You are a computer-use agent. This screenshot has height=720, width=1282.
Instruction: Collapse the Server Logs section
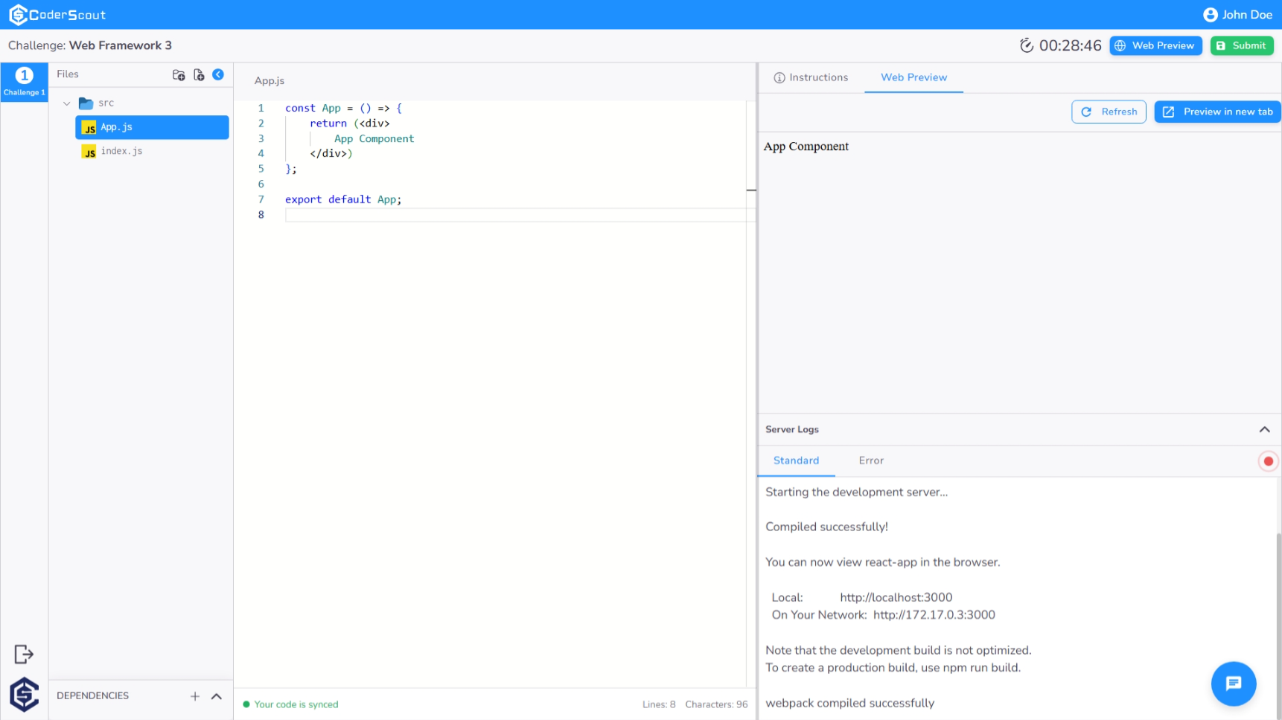[x=1263, y=429]
